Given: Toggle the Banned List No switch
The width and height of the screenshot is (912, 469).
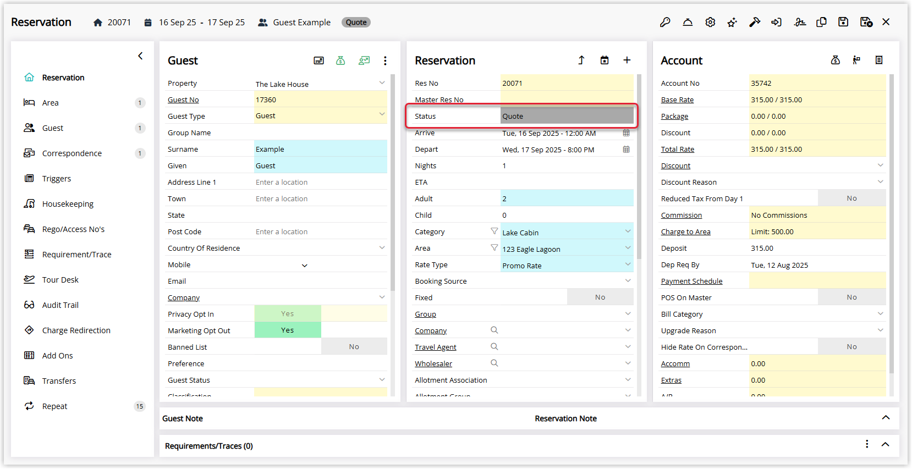Looking at the screenshot, I should pyautogui.click(x=354, y=346).
